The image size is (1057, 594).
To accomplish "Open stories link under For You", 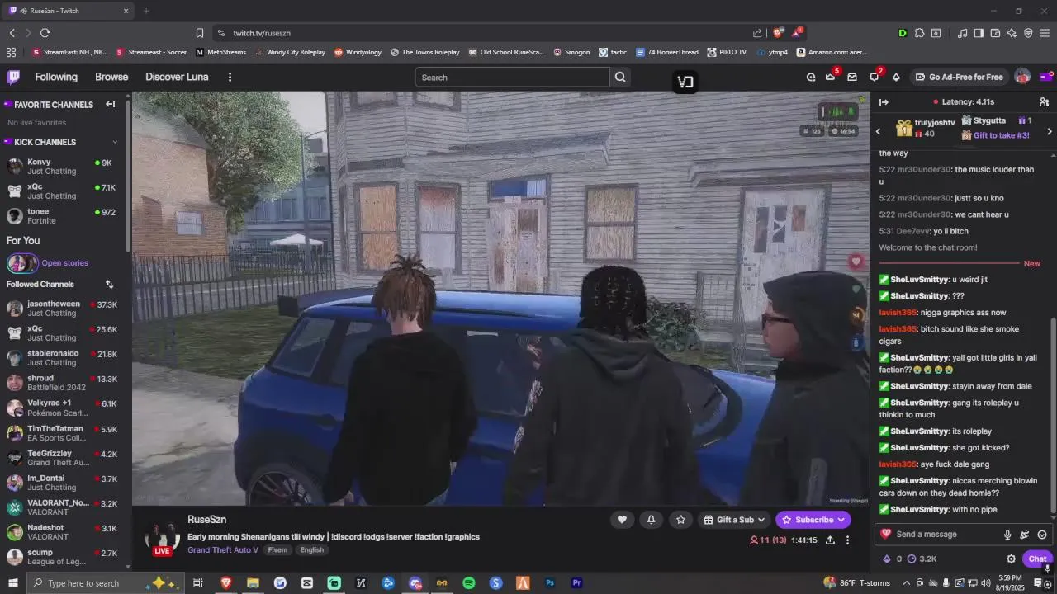I will pos(64,263).
